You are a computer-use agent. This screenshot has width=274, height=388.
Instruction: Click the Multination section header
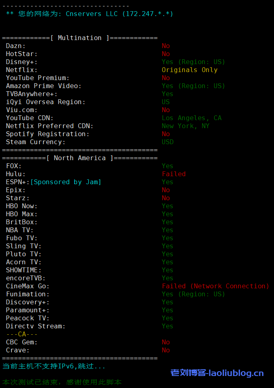click(79, 38)
